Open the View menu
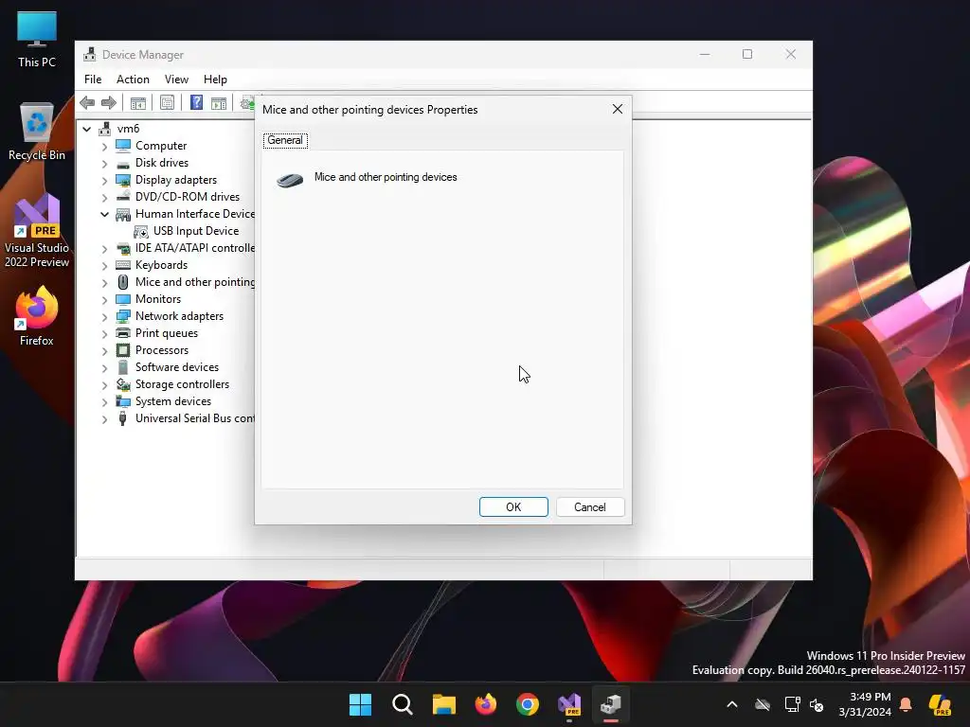970x727 pixels. pyautogui.click(x=176, y=80)
